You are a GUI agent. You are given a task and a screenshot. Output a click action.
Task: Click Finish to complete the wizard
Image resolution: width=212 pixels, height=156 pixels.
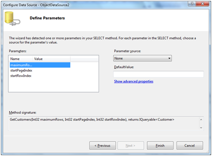point(160,146)
